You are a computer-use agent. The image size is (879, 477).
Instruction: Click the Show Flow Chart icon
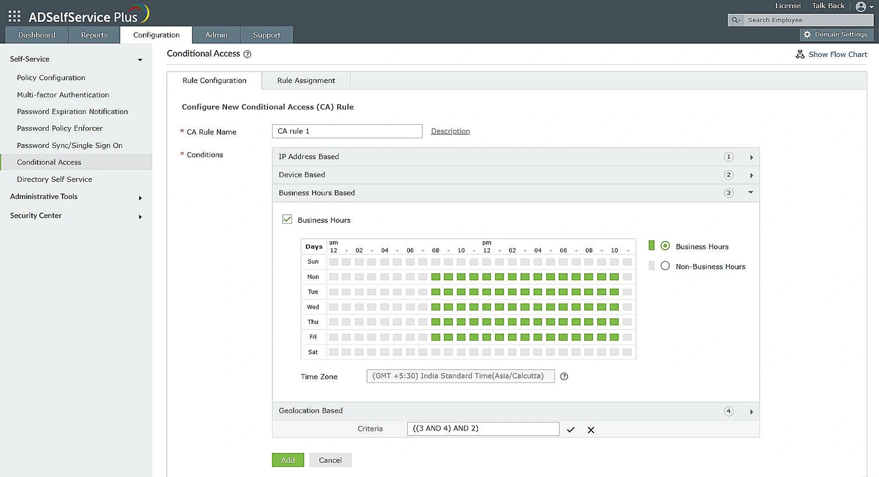pos(800,54)
